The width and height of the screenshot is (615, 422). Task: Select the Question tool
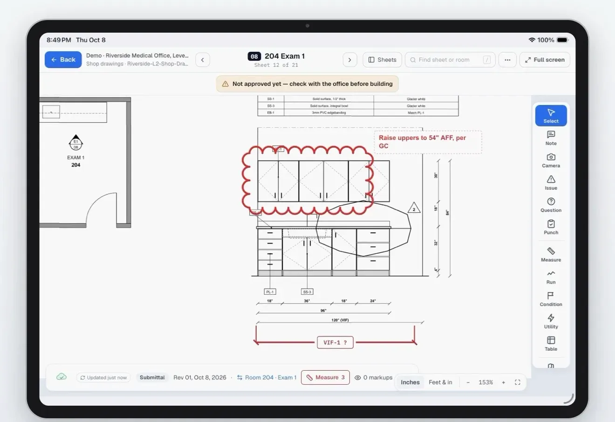[x=551, y=205]
